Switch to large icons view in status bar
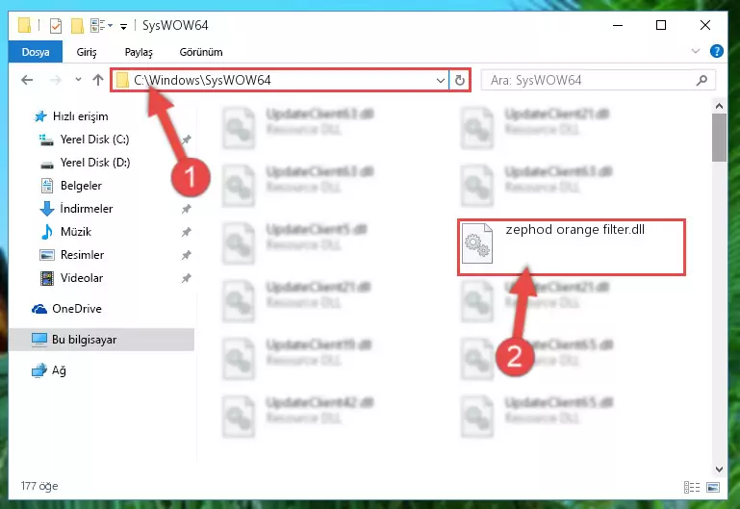 pos(713,487)
